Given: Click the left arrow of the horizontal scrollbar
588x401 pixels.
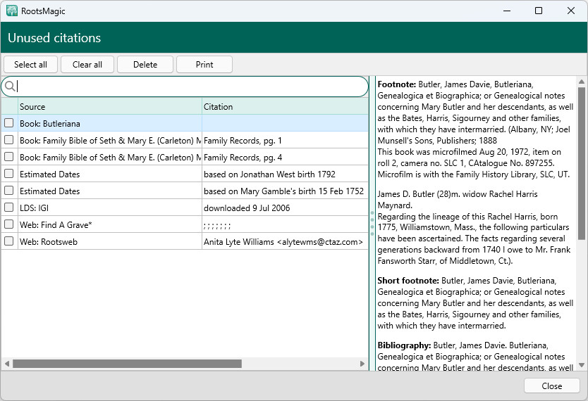Looking at the screenshot, I should (x=7, y=364).
